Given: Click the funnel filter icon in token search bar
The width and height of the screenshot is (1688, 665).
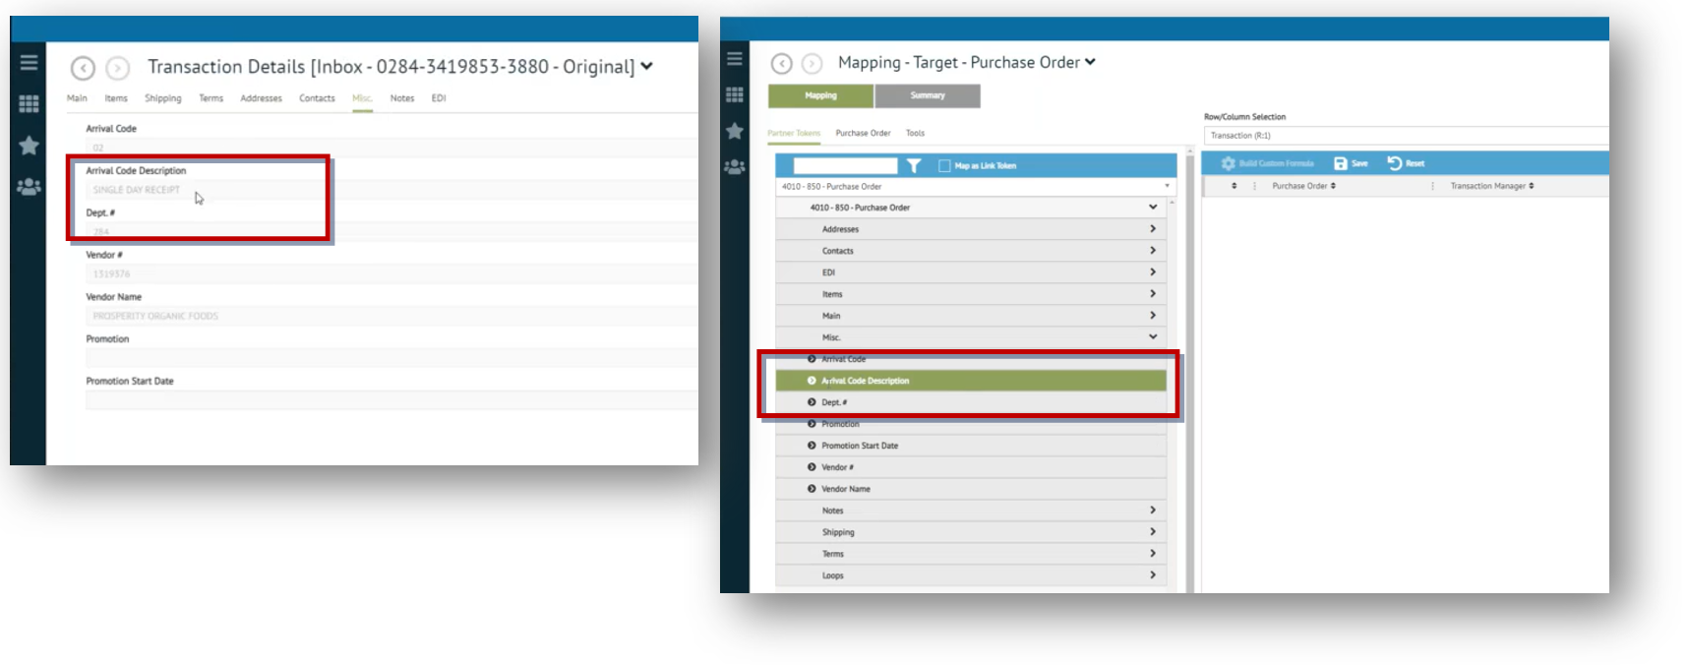Looking at the screenshot, I should tap(914, 165).
